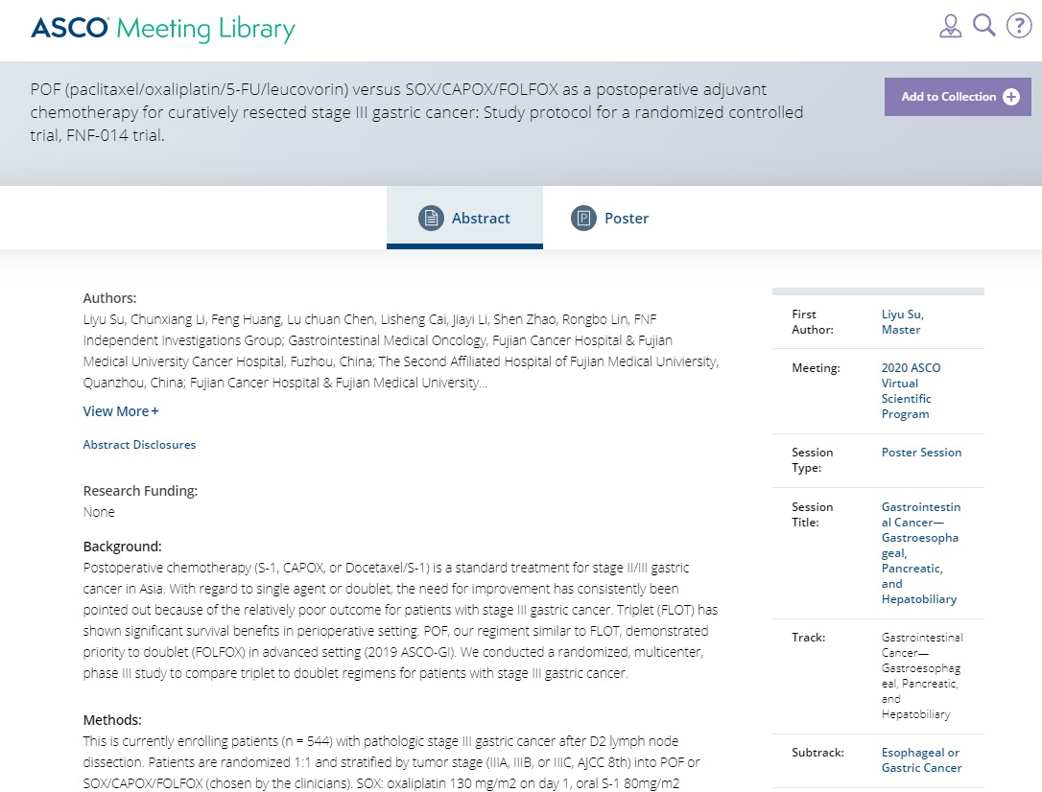Open the search magnifier icon
The width and height of the screenshot is (1042, 792).
point(984,25)
